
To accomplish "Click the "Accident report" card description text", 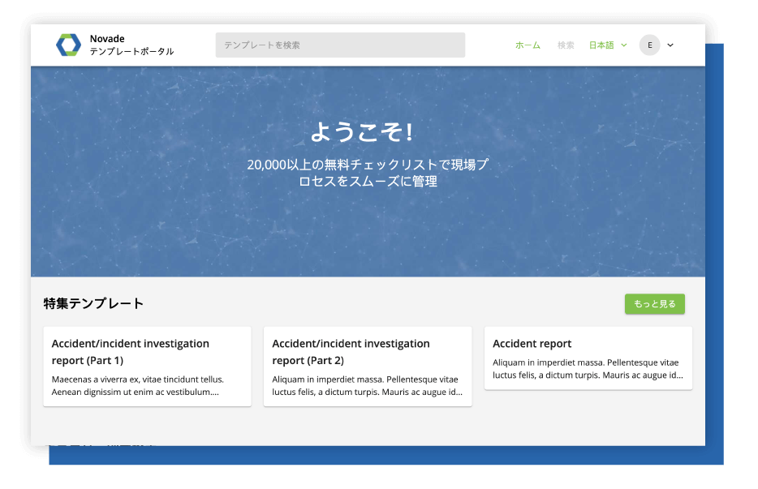I will [588, 369].
